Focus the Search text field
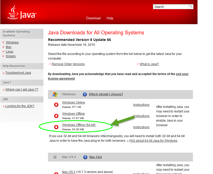213x174 pixels. click(x=171, y=7)
